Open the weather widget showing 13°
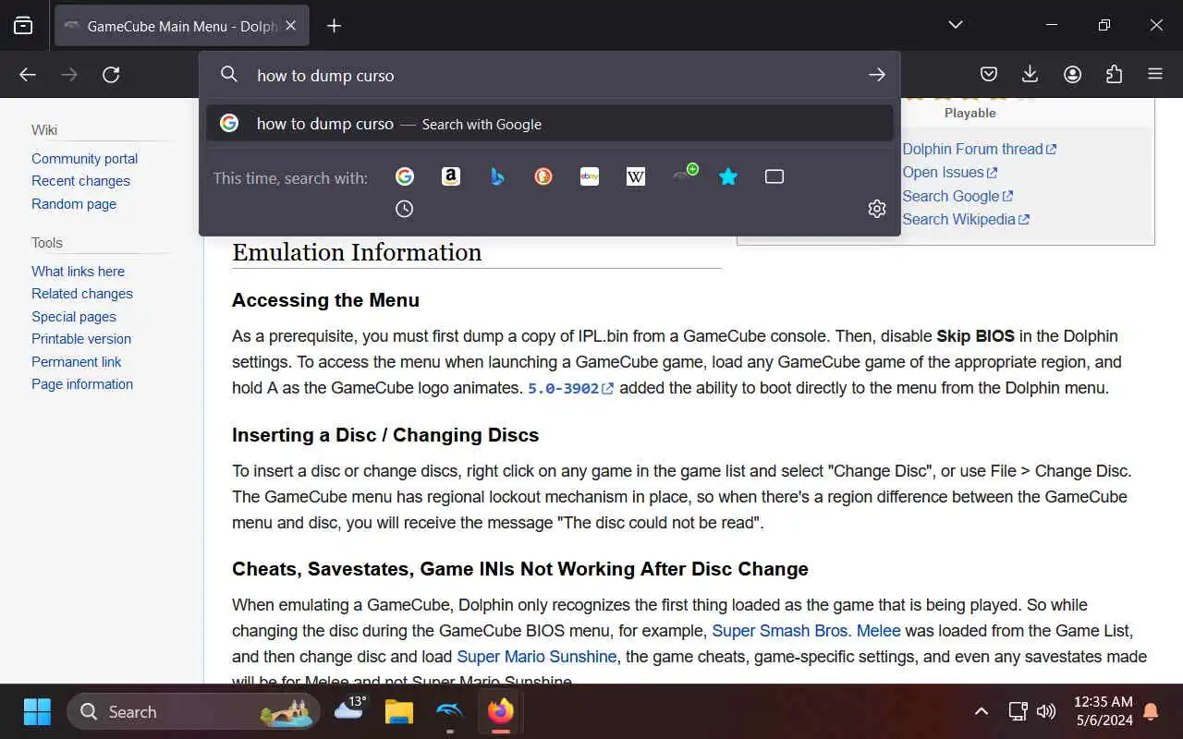The height and width of the screenshot is (739, 1183). point(349,709)
